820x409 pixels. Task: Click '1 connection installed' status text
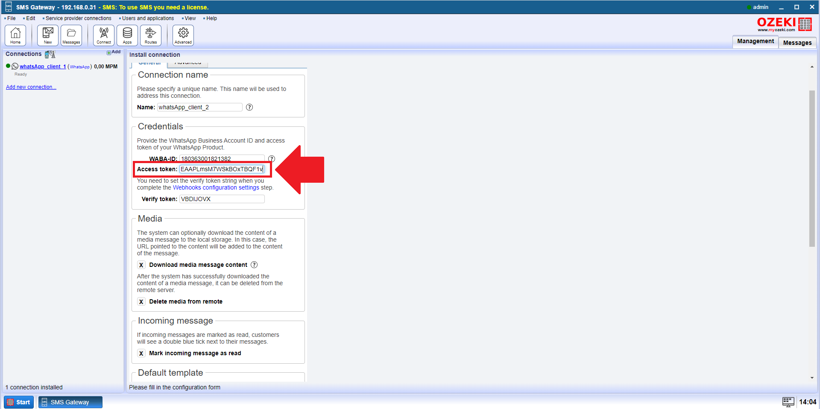coord(34,387)
